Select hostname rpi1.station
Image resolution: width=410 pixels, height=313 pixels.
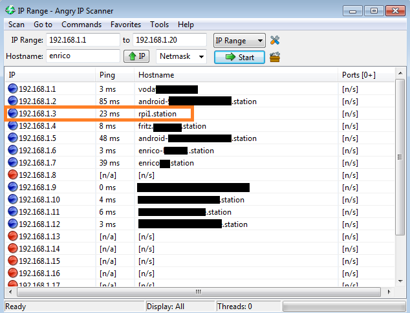tap(157, 114)
